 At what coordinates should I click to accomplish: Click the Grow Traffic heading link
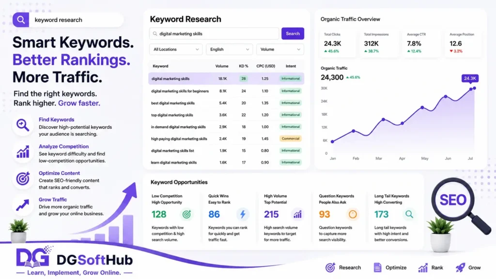tap(52, 200)
